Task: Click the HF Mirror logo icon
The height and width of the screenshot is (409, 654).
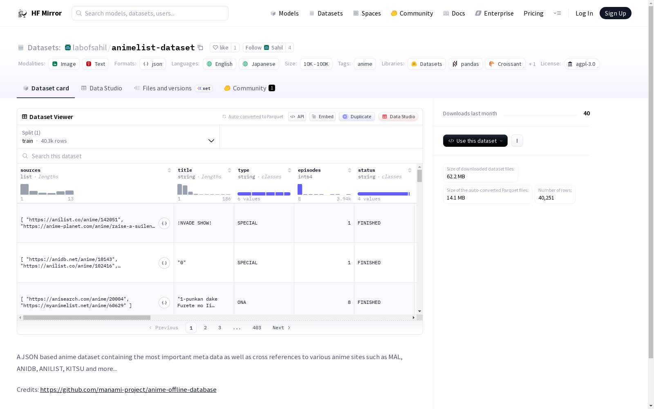Action: pyautogui.click(x=22, y=13)
